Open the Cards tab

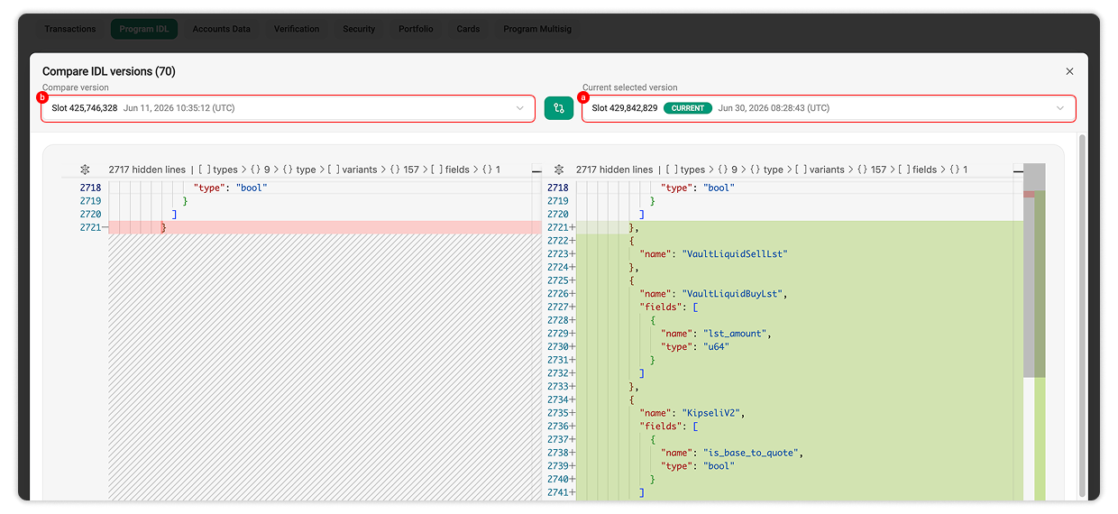(x=468, y=29)
